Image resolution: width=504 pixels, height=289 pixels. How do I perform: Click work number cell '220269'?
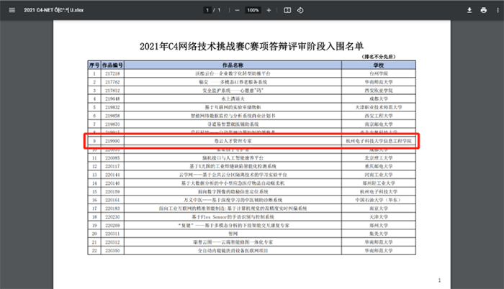112,226
